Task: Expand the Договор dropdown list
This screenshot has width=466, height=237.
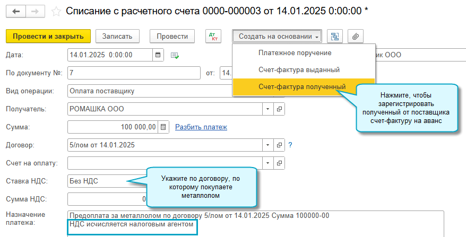Action: (268, 145)
